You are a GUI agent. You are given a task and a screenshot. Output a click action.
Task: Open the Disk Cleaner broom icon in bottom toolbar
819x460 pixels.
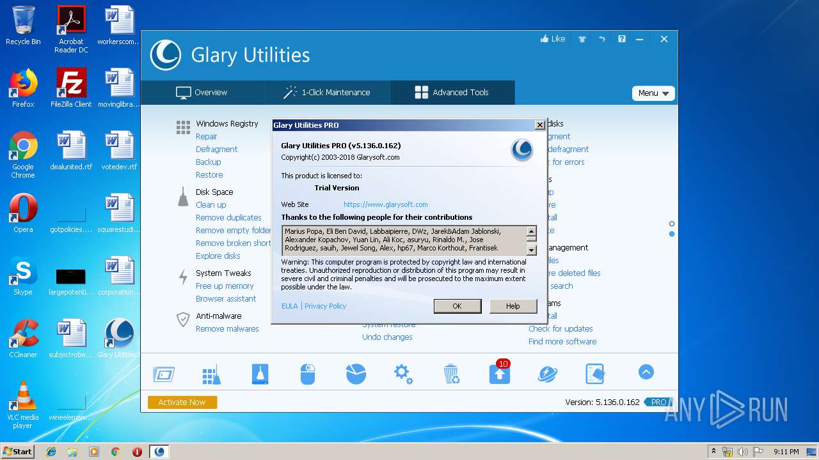[x=260, y=374]
